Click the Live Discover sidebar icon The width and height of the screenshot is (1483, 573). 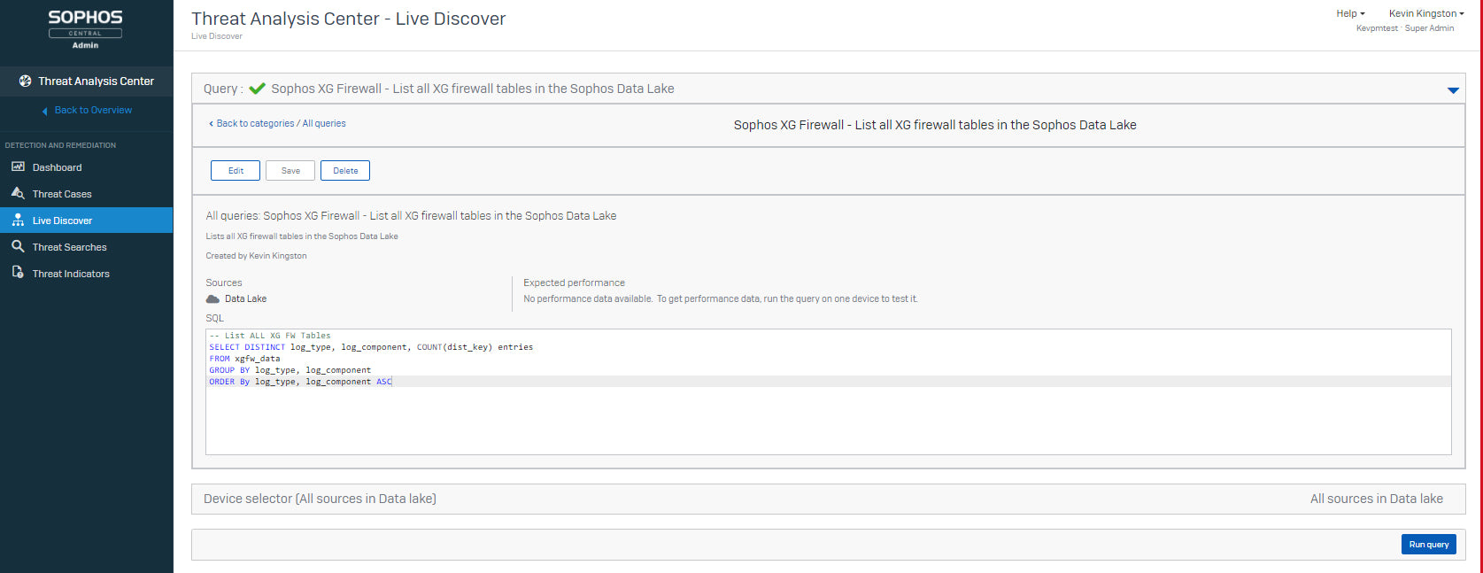pos(18,220)
